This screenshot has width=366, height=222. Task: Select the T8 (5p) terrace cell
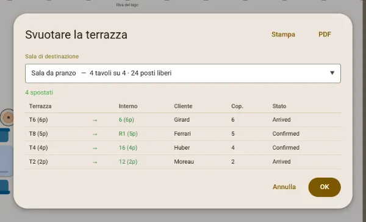[x=38, y=134]
